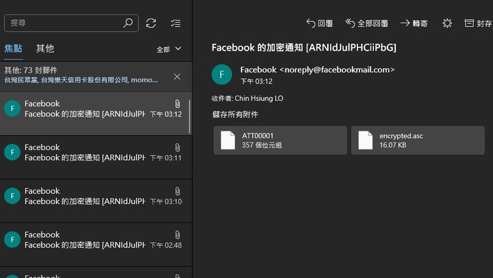Click the search magnifier icon
This screenshot has height=278, width=493.
tap(128, 23)
